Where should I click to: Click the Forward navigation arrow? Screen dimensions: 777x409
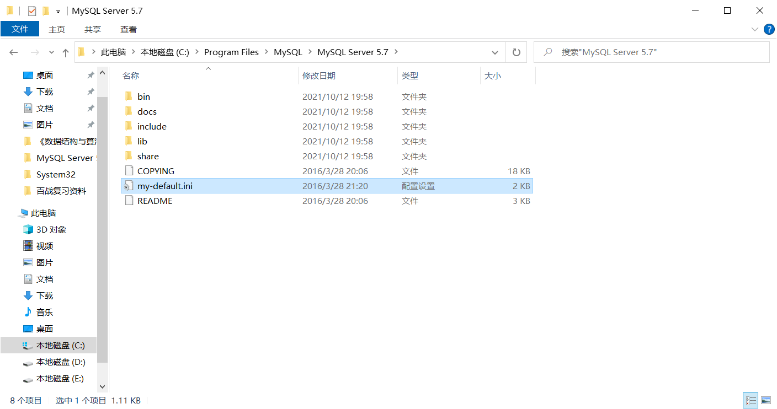[34, 52]
